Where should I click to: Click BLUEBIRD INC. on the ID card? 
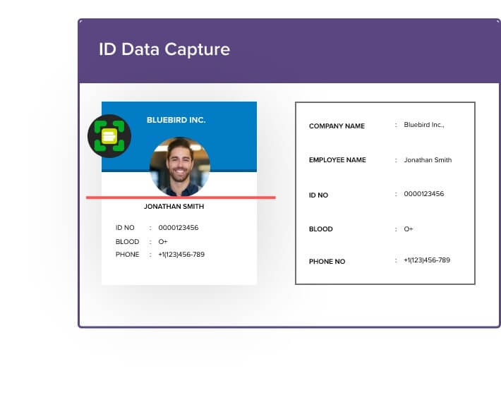click(x=176, y=120)
